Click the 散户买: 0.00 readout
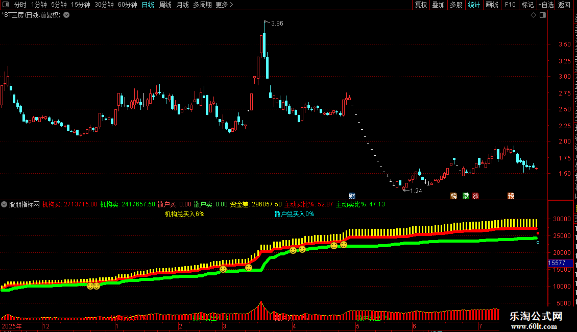The width and height of the screenshot is (577, 332). 175,204
